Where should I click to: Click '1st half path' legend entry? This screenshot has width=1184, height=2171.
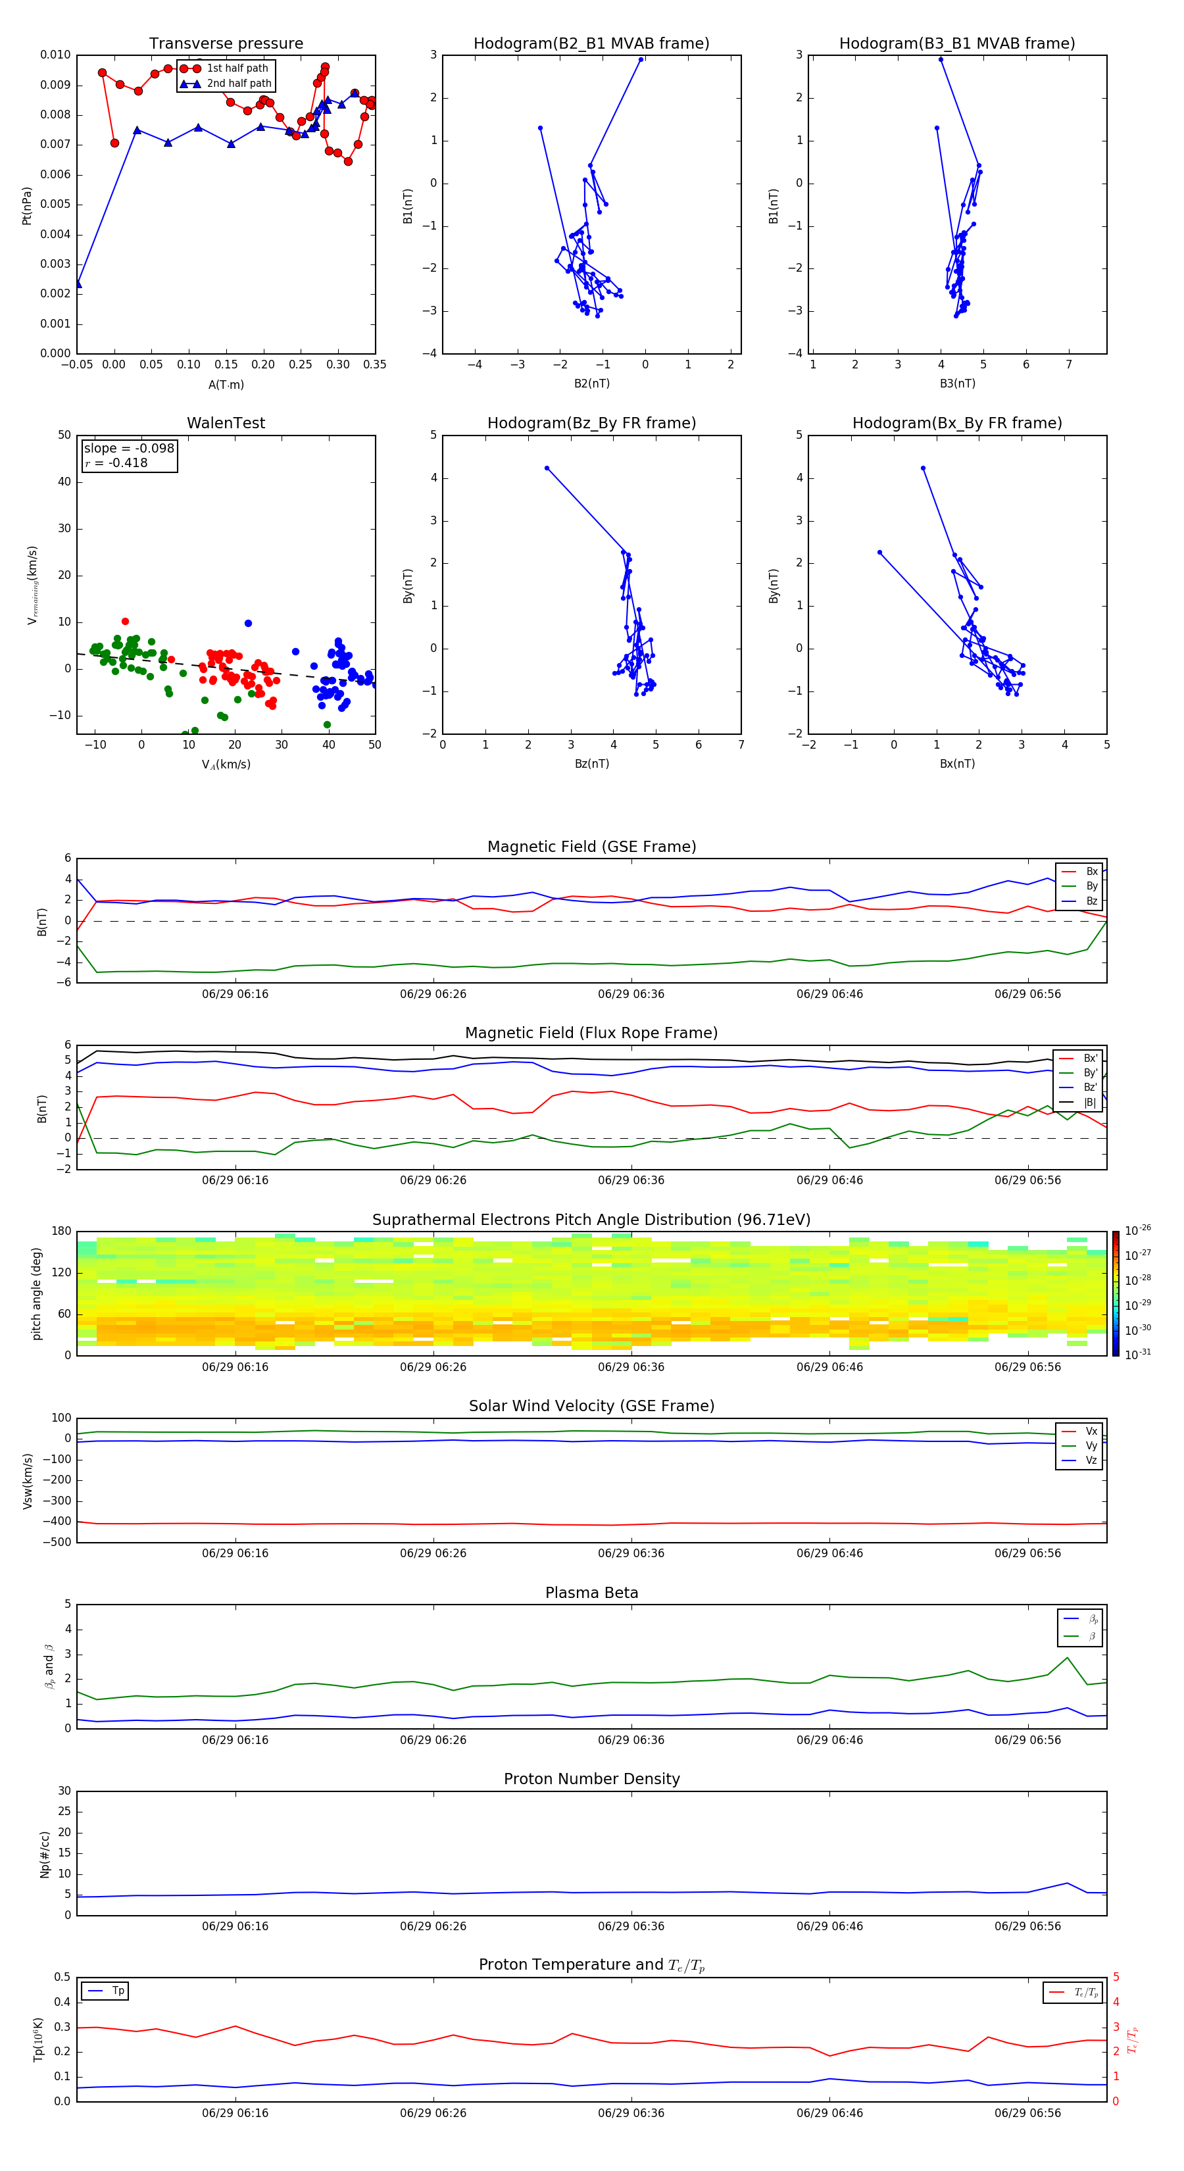click(224, 68)
